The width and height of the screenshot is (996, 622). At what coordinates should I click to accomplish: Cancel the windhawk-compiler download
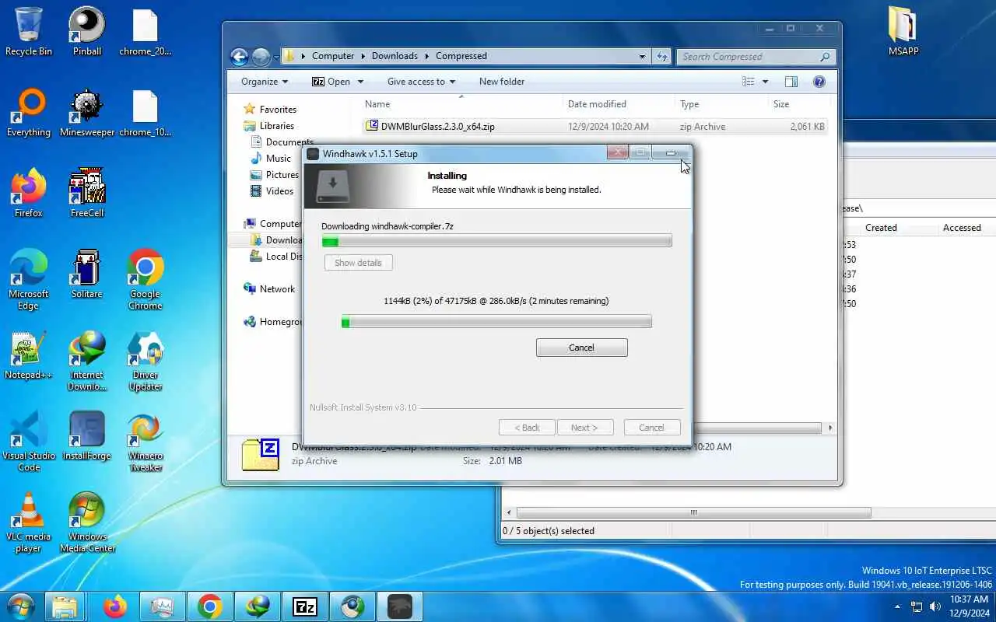(x=581, y=348)
